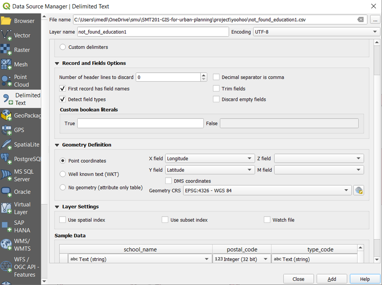382x285 pixels.
Task: Select the PostgreSQL source icon
Action: point(6,159)
